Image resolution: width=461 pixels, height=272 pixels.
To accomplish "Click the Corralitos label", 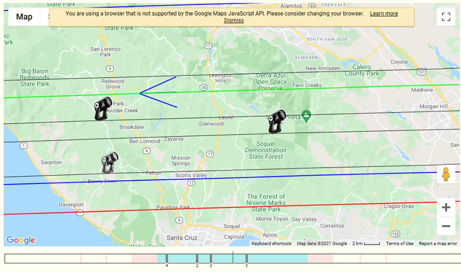I will [x=332, y=226].
